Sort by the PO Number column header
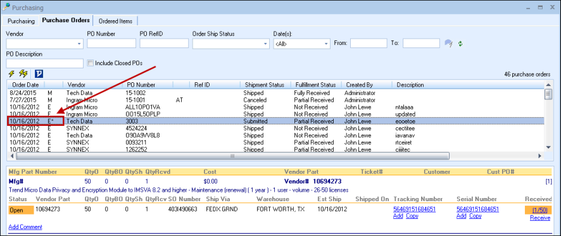The height and width of the screenshot is (236, 561). pos(148,85)
